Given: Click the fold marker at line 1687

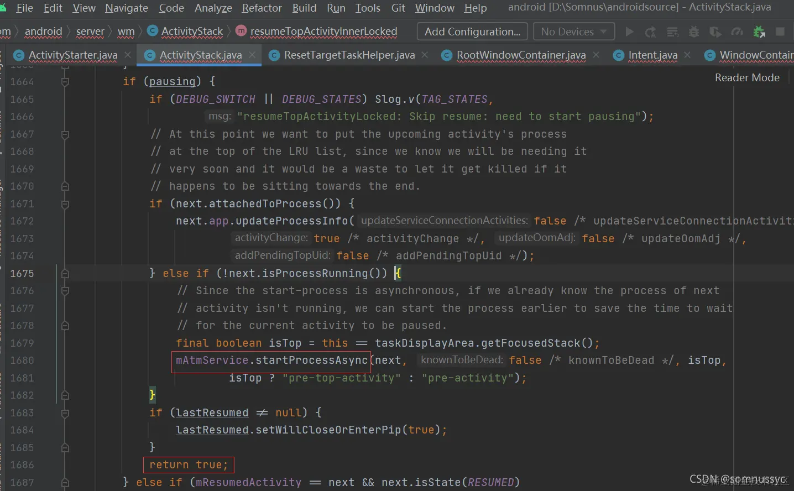Looking at the screenshot, I should click(x=65, y=483).
